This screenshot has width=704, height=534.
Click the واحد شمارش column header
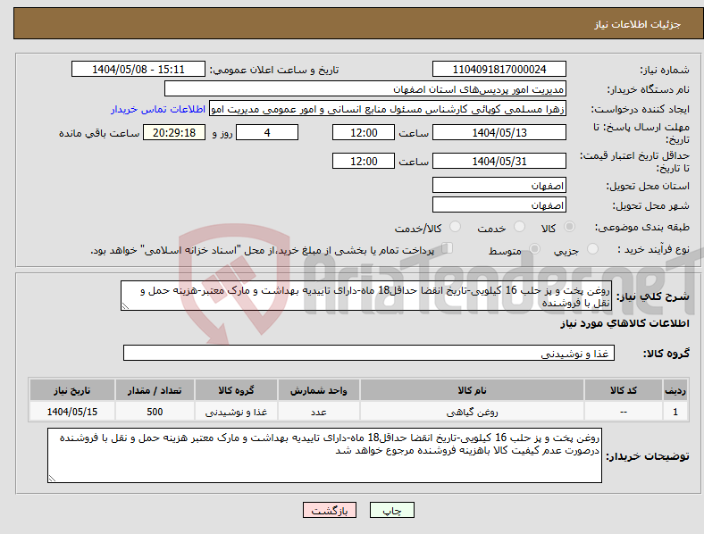point(318,390)
